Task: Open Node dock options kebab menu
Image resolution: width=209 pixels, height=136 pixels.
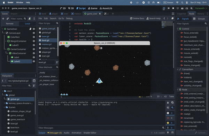Action: [207, 14]
